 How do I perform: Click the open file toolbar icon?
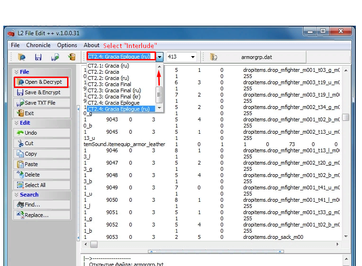click(x=21, y=57)
